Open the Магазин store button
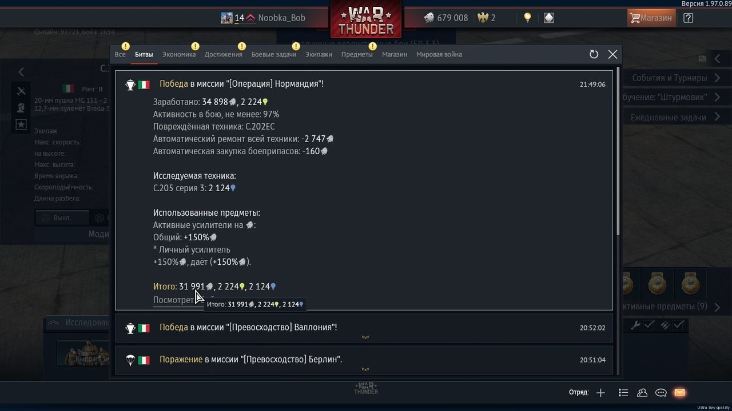 [x=651, y=18]
